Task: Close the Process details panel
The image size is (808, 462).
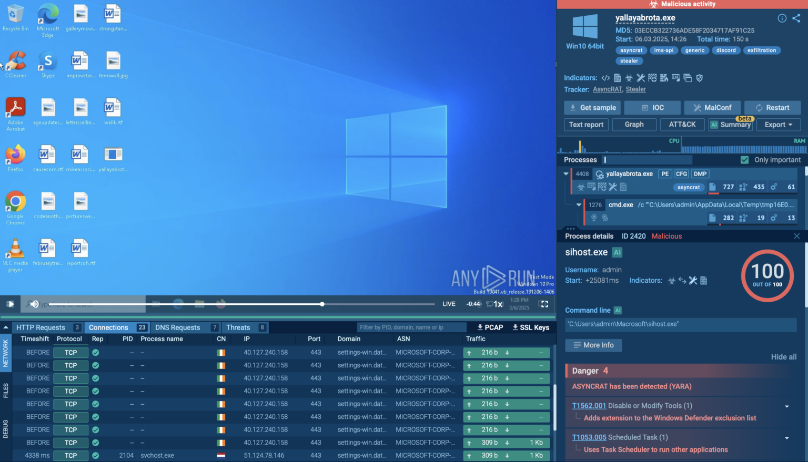Action: (x=796, y=236)
